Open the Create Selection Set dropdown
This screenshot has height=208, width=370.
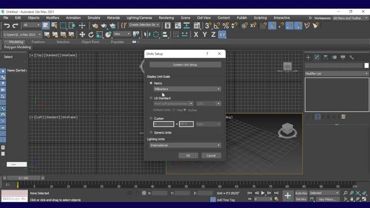[144, 25]
